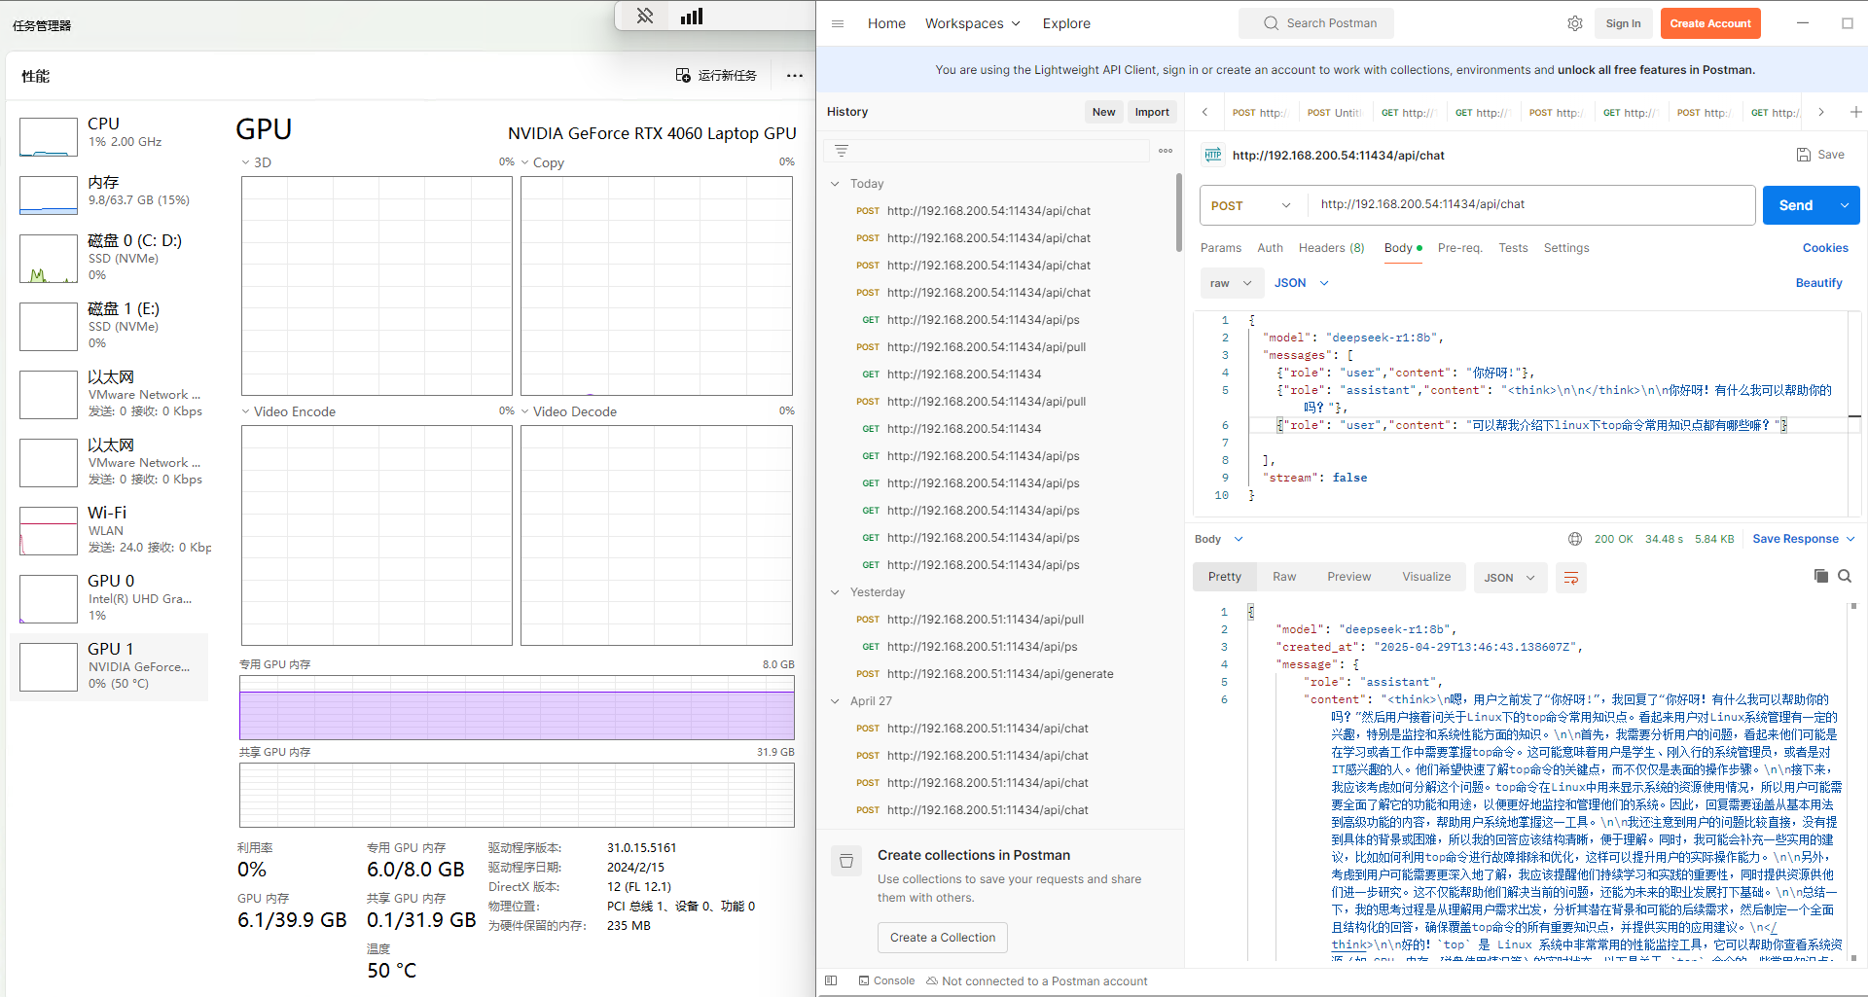Click the signal bars icon in top bar

[x=692, y=16]
